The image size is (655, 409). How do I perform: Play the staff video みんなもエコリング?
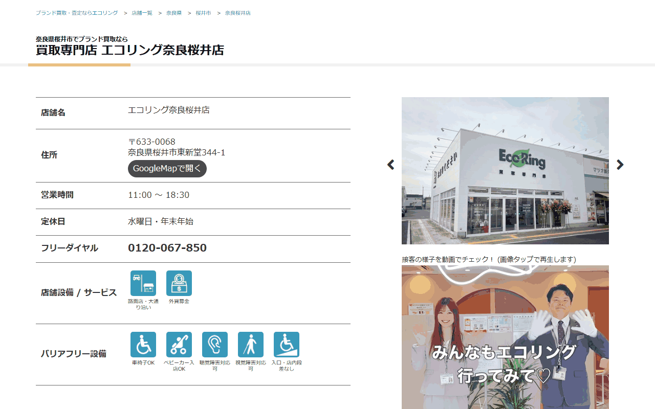pos(505,337)
